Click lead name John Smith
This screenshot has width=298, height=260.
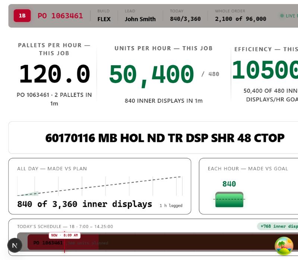(140, 19)
